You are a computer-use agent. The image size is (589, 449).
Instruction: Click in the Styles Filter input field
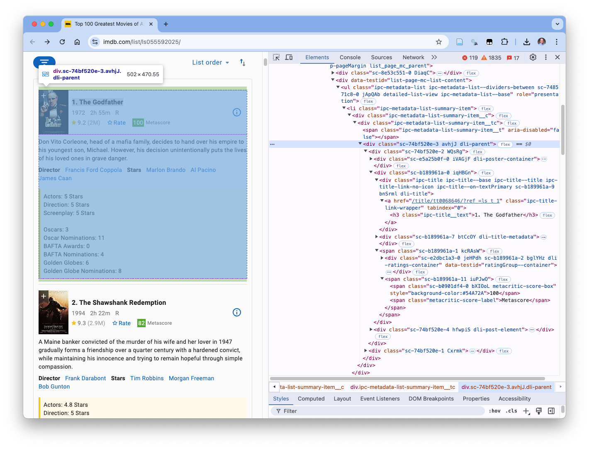point(377,411)
